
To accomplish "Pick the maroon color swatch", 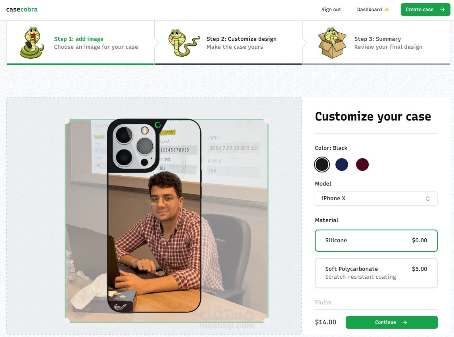I will click(362, 165).
